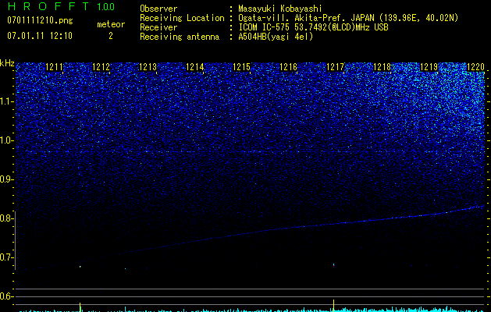Click the 1212 time marker
The image size is (491, 312).
(101, 67)
